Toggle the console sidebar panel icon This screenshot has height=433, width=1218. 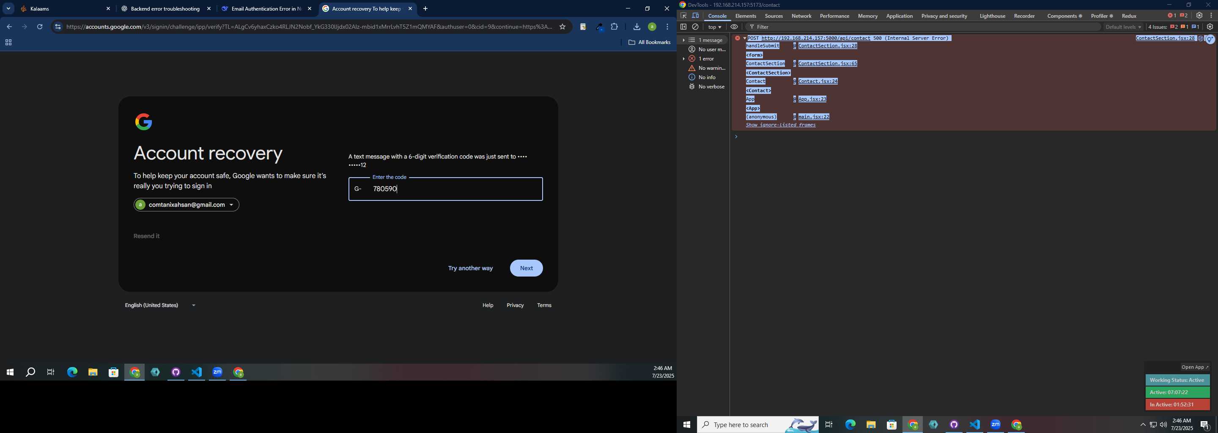[x=683, y=27]
